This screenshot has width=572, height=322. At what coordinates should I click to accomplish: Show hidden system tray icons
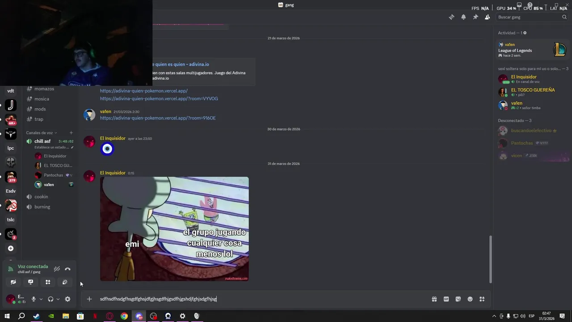pos(494,316)
